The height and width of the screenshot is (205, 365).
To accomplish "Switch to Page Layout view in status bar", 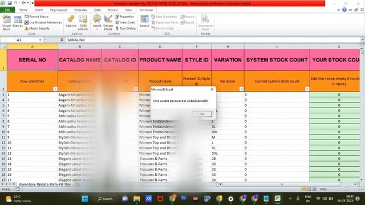I will (x=309, y=189).
